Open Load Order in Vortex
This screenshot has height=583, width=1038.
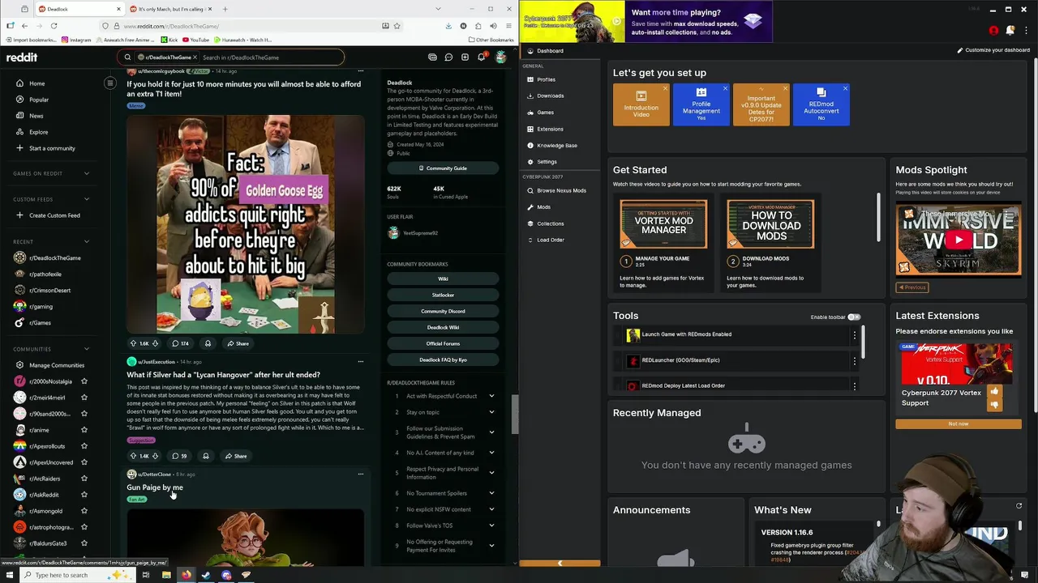coord(550,240)
